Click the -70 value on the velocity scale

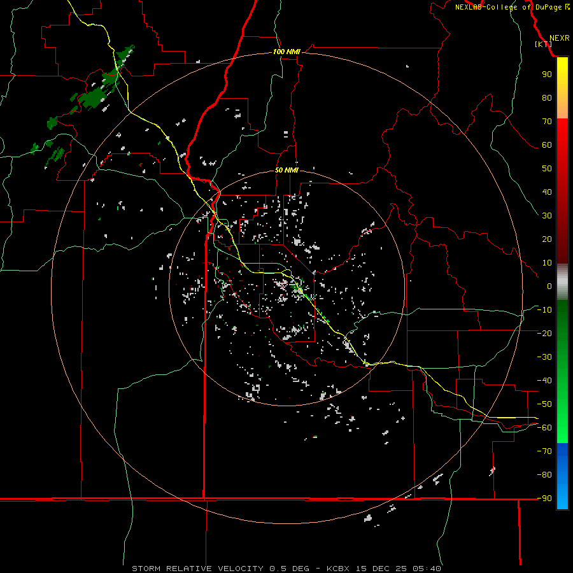[x=544, y=451]
